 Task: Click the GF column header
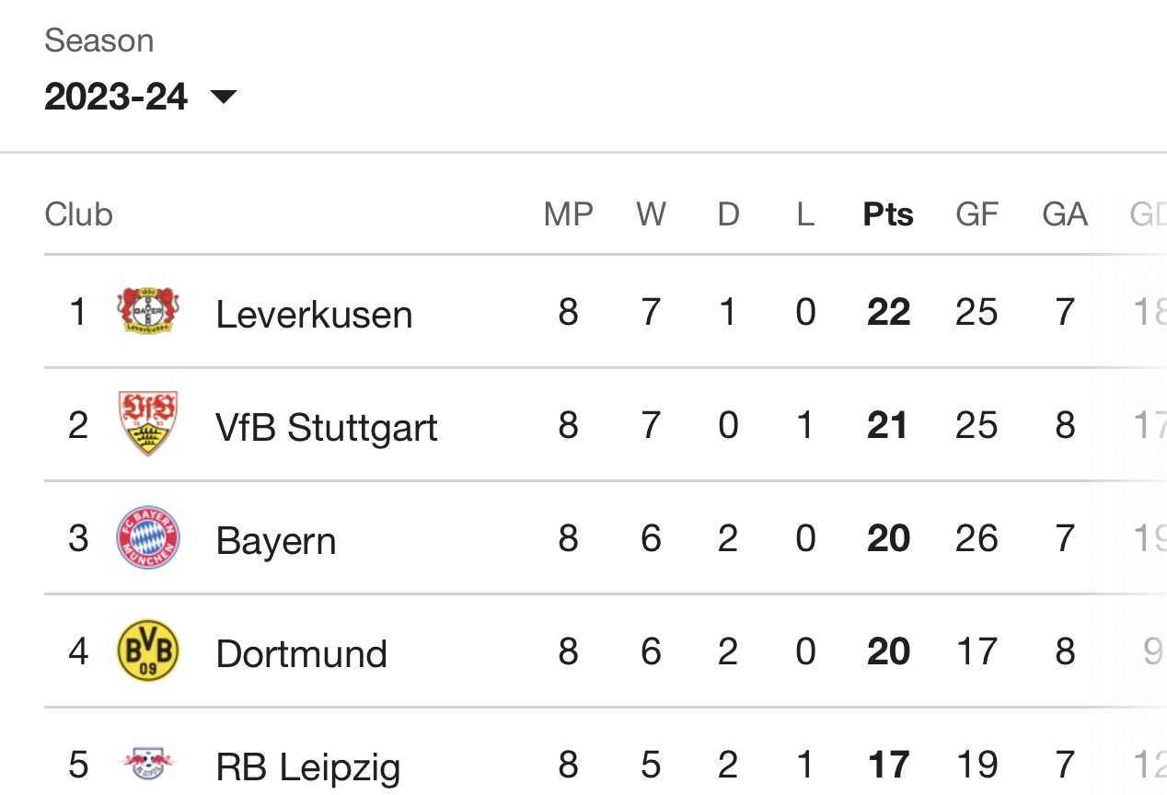(x=976, y=214)
